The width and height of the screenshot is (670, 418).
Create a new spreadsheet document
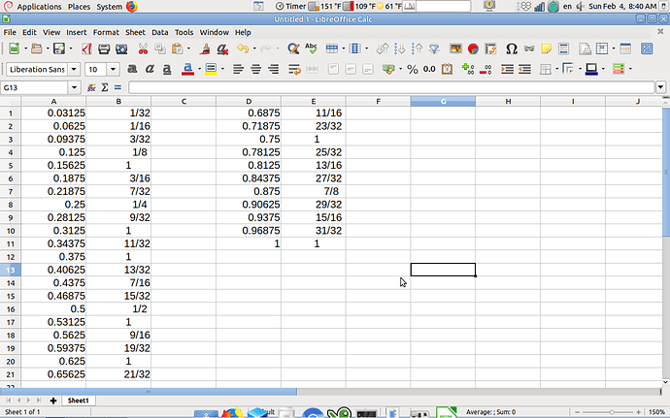[14, 48]
